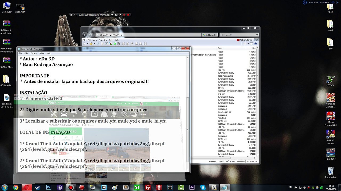
Task: Open Notepad Help menu
Action: tap(49, 53)
